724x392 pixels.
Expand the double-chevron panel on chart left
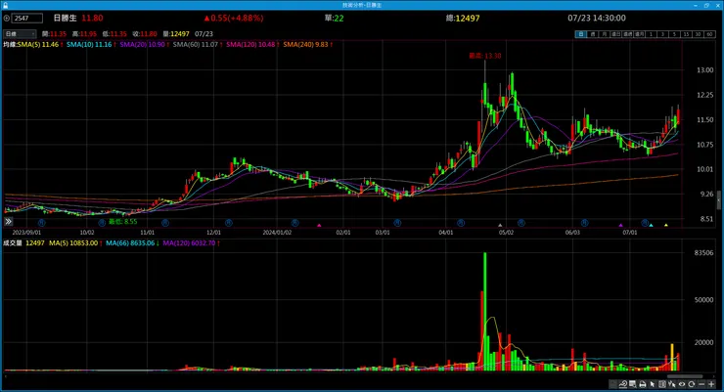8,222
